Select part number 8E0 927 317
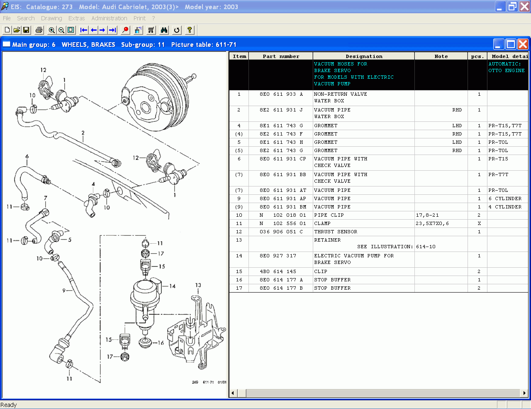 (x=278, y=256)
